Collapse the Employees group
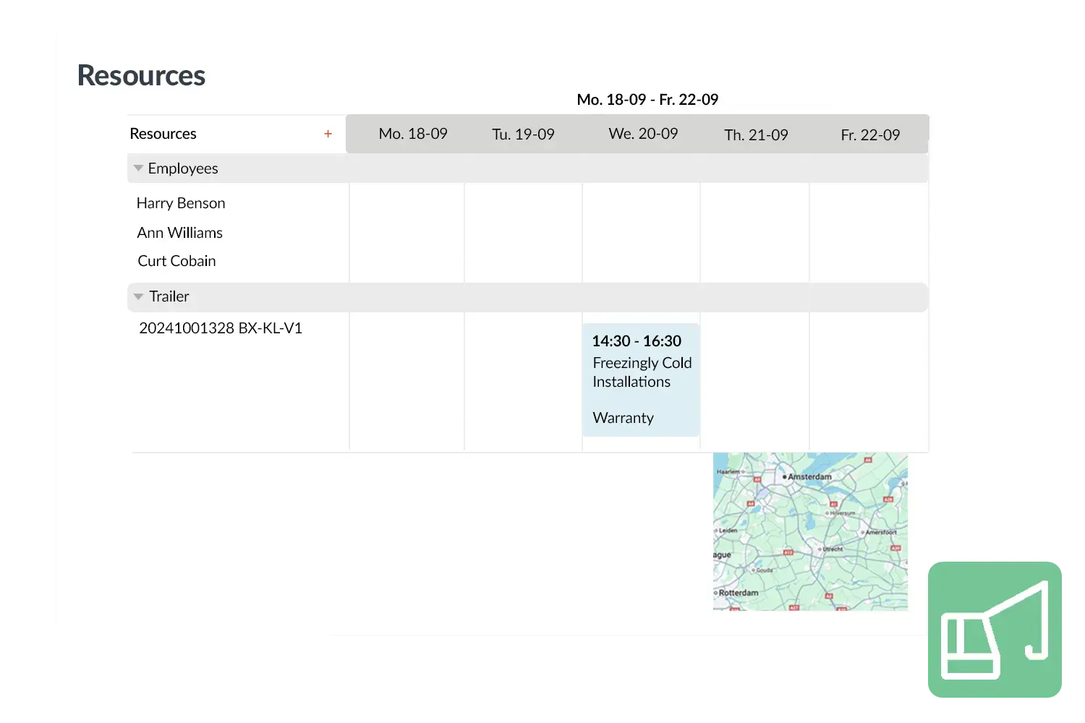 pos(138,168)
